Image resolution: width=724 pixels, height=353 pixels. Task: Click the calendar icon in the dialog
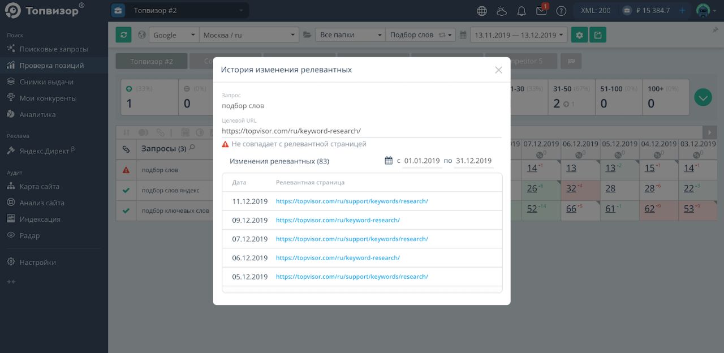coord(389,161)
